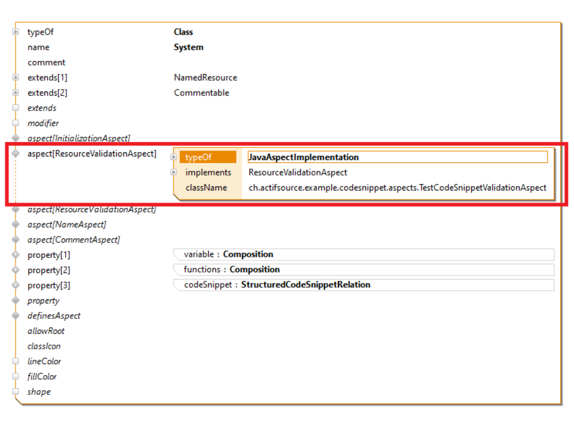Click the square marker beside fillColor
The height and width of the screenshot is (430, 574).
(16, 376)
